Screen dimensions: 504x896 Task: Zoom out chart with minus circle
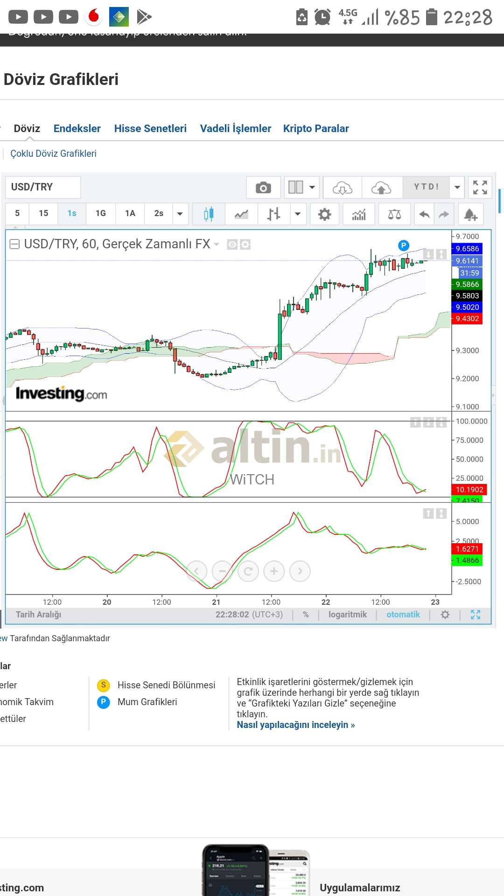click(222, 571)
